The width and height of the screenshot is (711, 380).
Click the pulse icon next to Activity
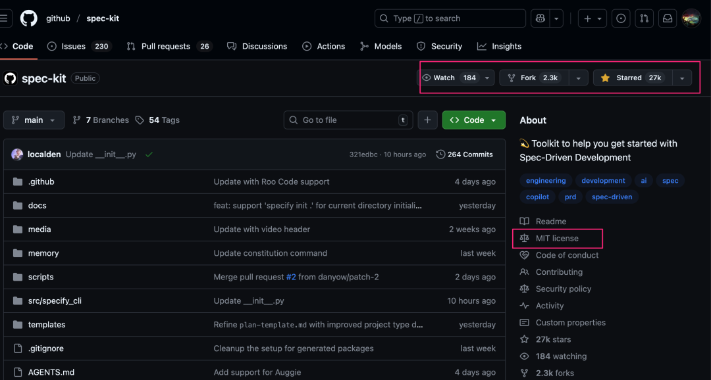(x=524, y=306)
